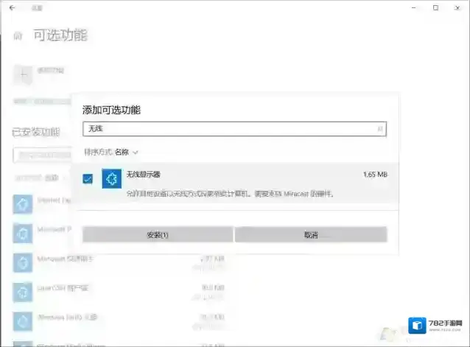This screenshot has width=470, height=347.
Task: Check the 无线显示器 feature checkbox
Action: tap(88, 179)
